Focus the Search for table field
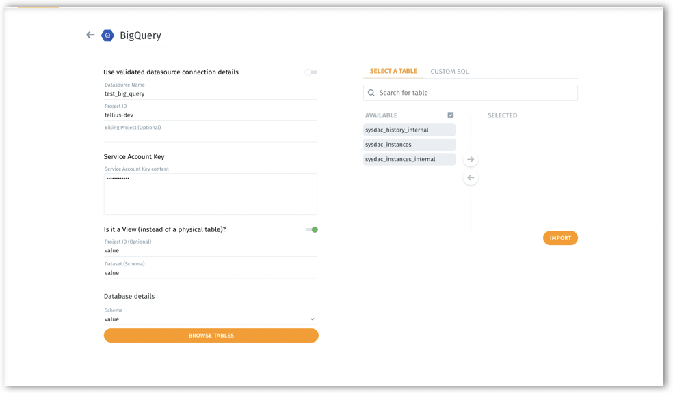 pyautogui.click(x=475, y=93)
